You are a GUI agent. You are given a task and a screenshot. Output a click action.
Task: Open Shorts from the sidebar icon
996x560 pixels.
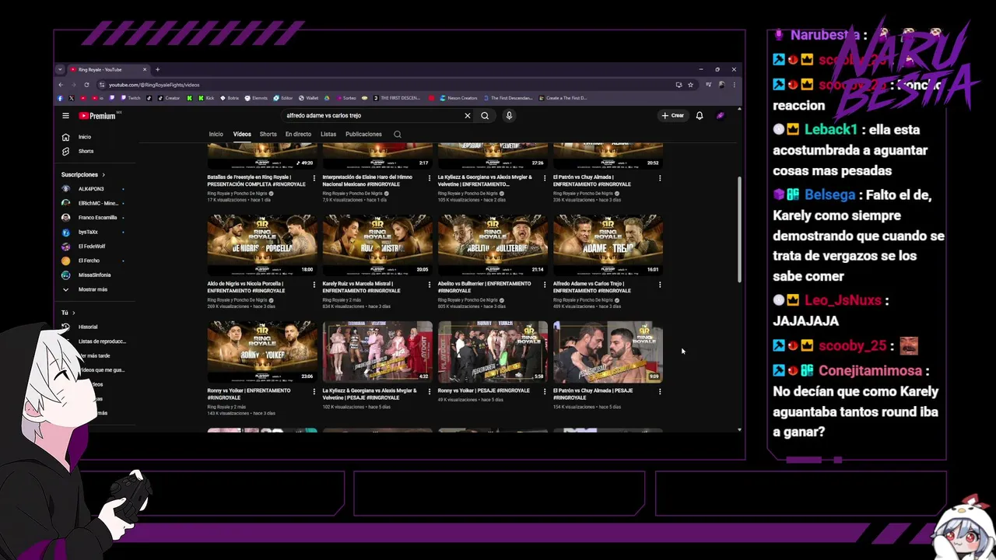point(66,151)
